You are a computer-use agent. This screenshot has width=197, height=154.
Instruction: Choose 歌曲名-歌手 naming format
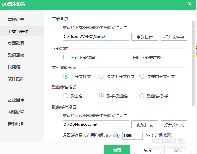(x=142, y=96)
